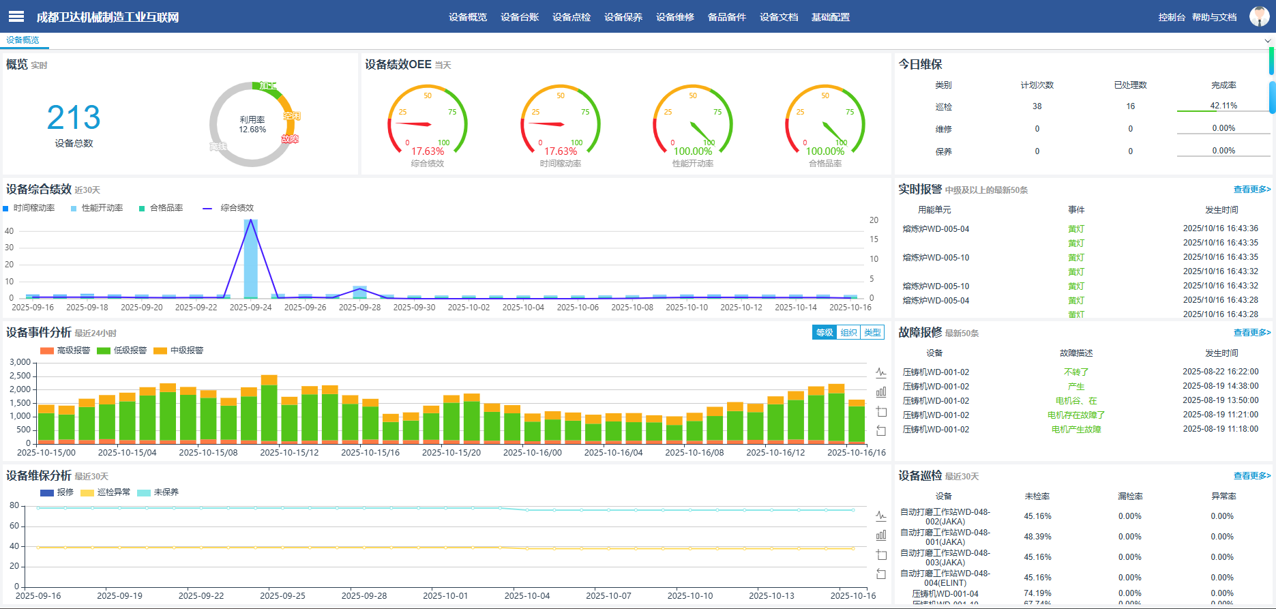The width and height of the screenshot is (1276, 609).
Task: Select 组织 grouping for event analysis
Action: click(848, 333)
